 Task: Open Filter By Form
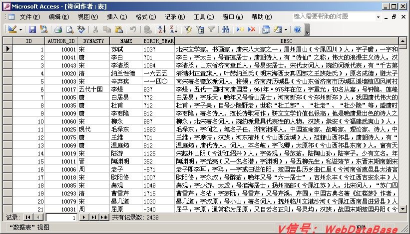tap(200, 29)
